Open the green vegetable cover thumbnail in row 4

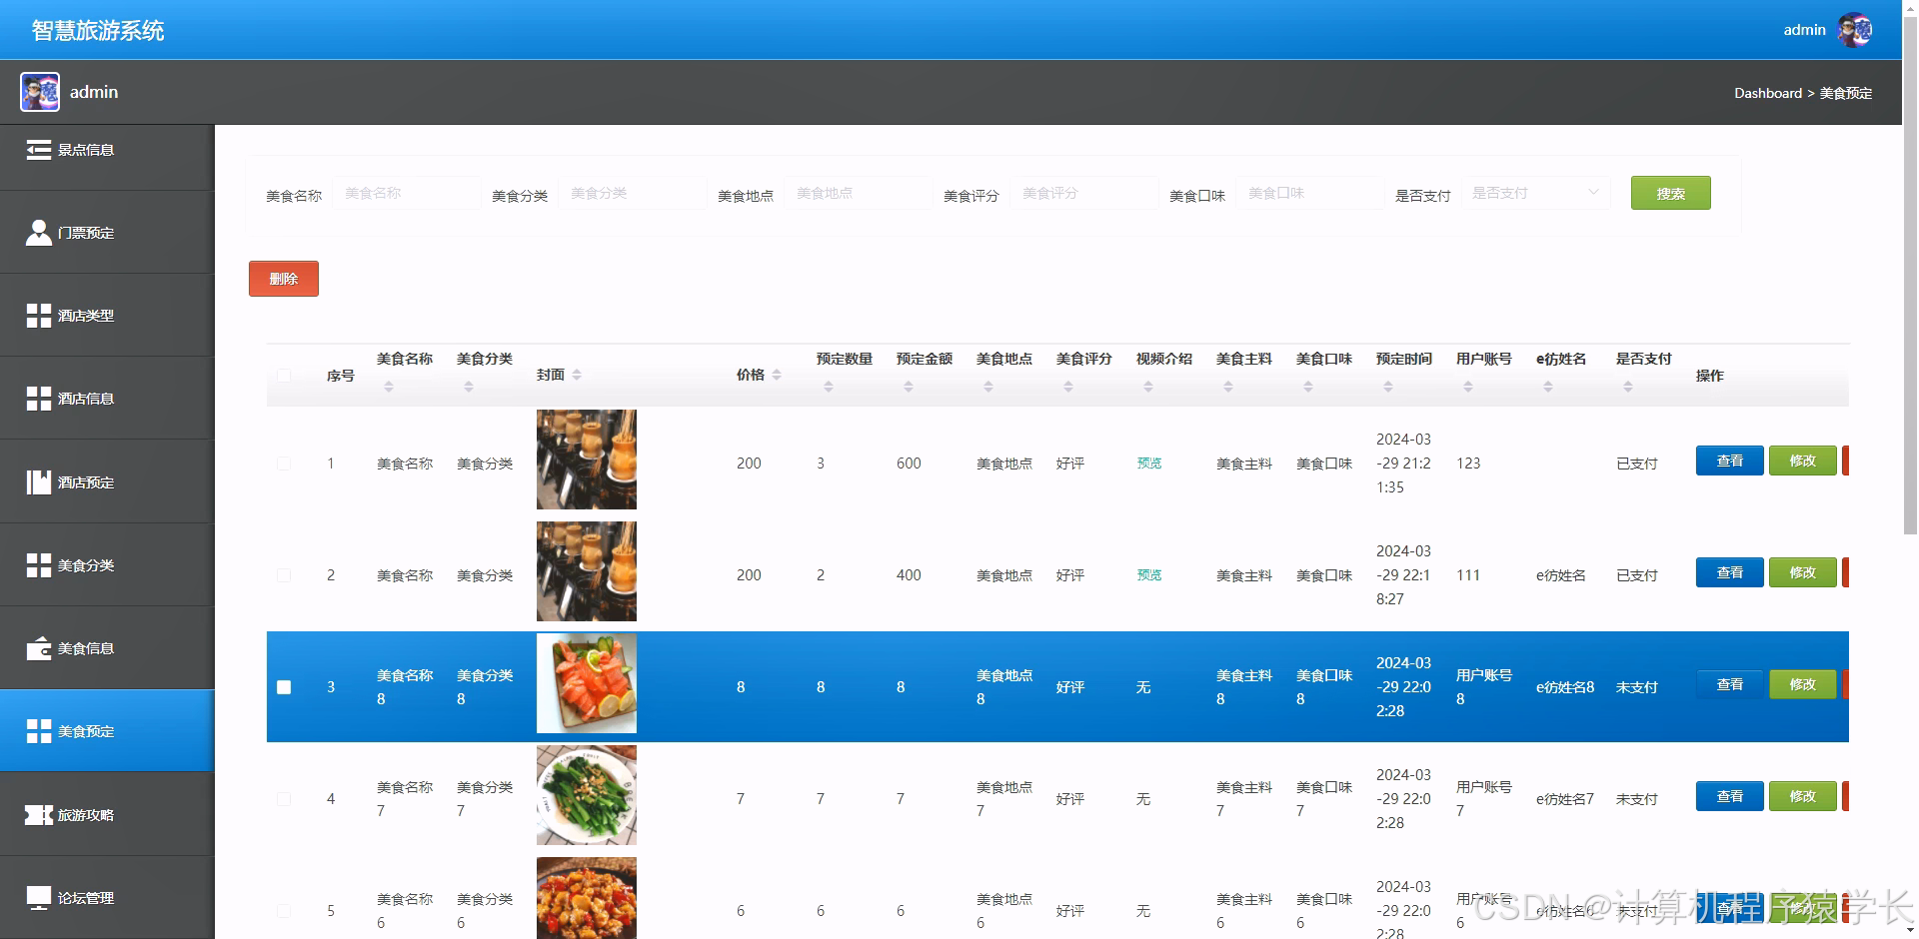click(587, 795)
